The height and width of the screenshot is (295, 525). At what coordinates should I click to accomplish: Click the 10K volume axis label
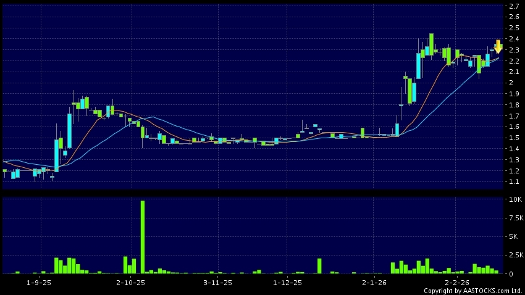514,200
